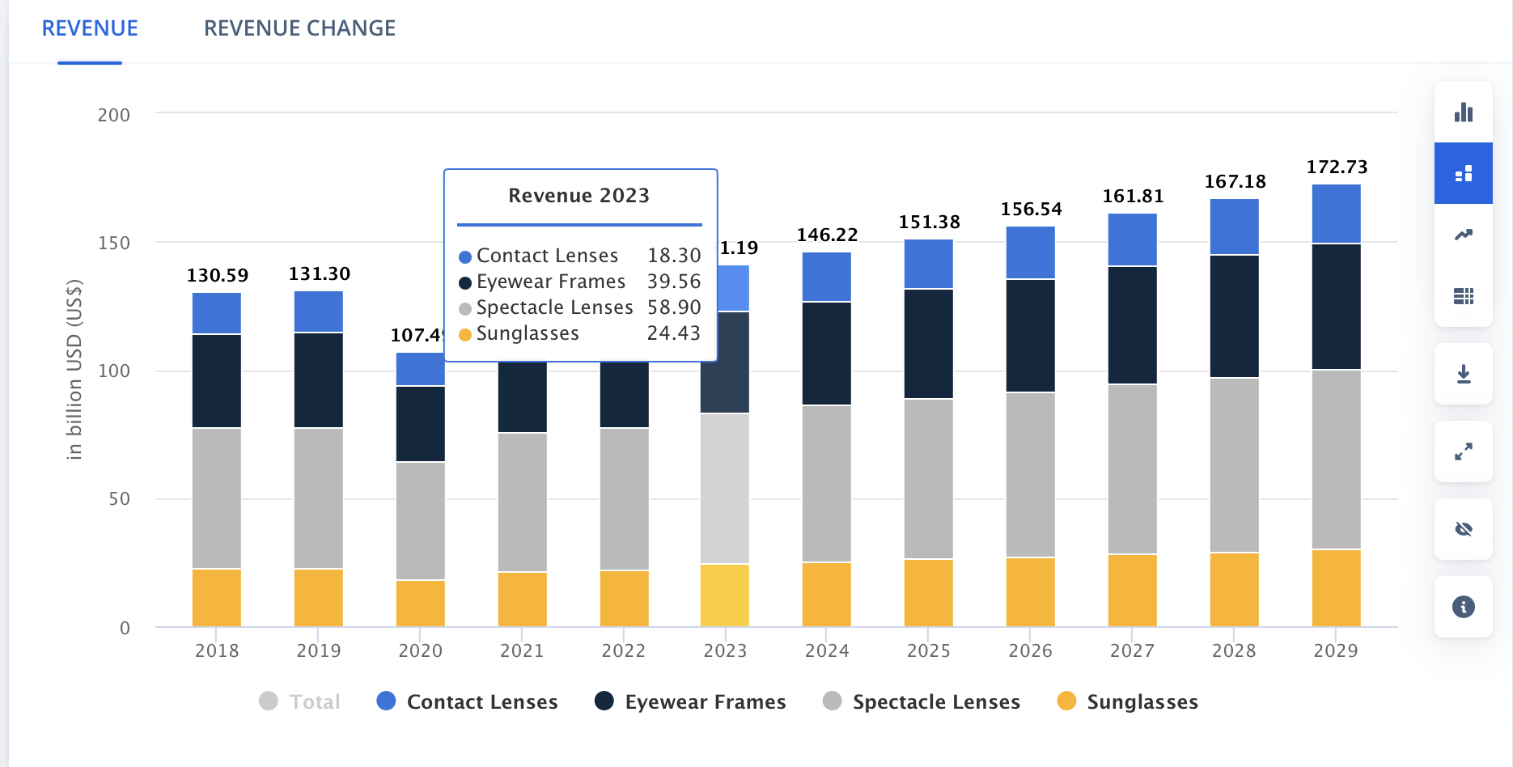Toggle the Eyewear Frames legend entry
1513x767 pixels.
point(690,701)
